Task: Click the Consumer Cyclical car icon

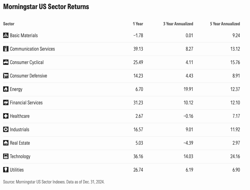Action: (x=6, y=62)
